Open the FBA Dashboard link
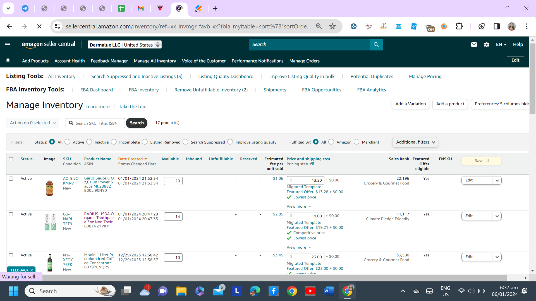536x301 pixels. coord(97,90)
